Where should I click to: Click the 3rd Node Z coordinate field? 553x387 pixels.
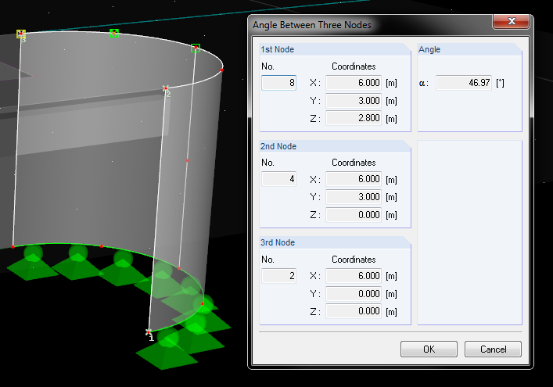(354, 311)
